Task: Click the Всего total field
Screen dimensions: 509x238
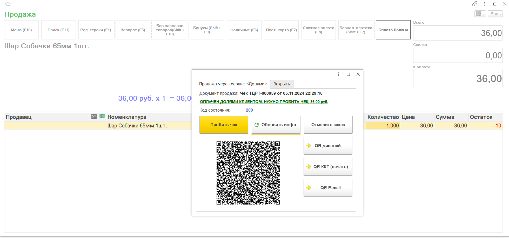Action: tap(458, 33)
